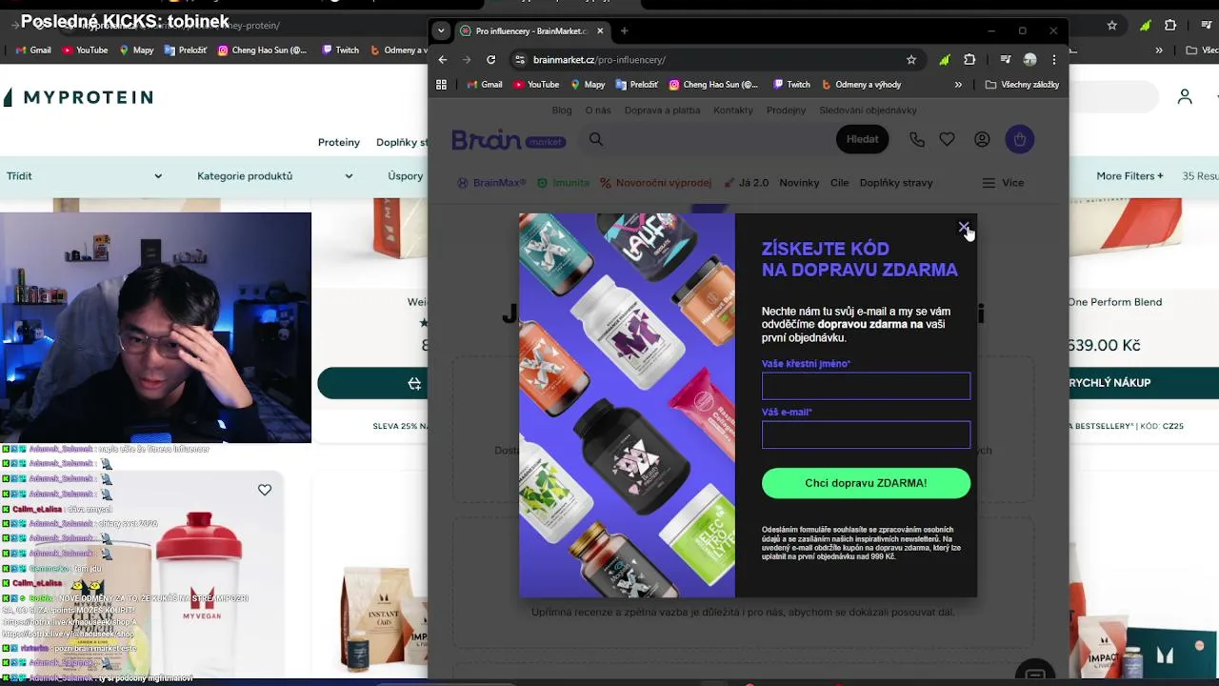Open 'Odmeny a výhody' bookmark in front window
The image size is (1219, 686).
click(861, 84)
